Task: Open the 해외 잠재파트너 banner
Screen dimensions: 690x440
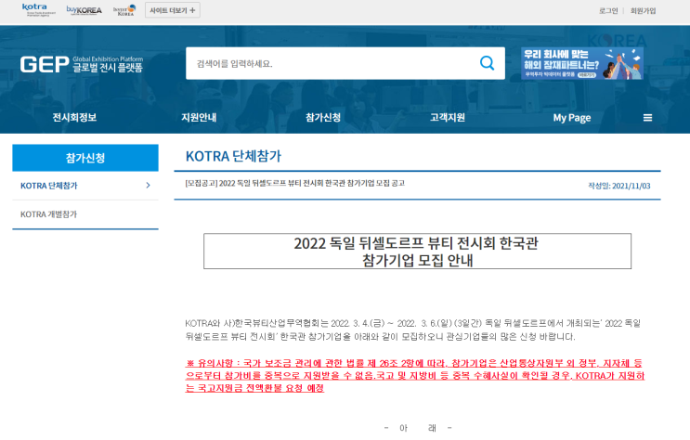Action: click(581, 63)
